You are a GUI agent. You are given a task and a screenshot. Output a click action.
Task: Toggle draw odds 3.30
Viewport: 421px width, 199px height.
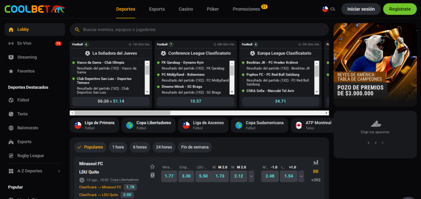[186, 176]
